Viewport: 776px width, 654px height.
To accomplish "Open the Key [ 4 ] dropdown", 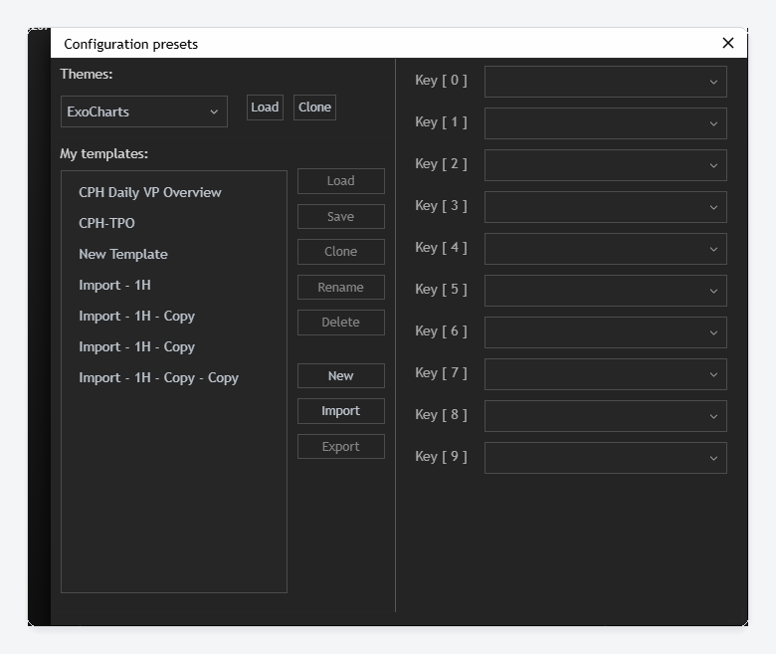I will pos(606,249).
